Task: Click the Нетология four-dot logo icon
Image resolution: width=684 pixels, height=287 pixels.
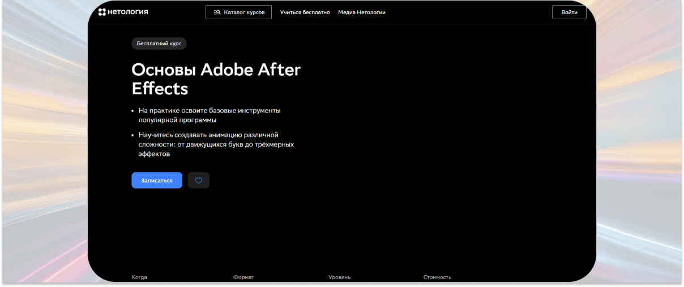Action: (102, 12)
